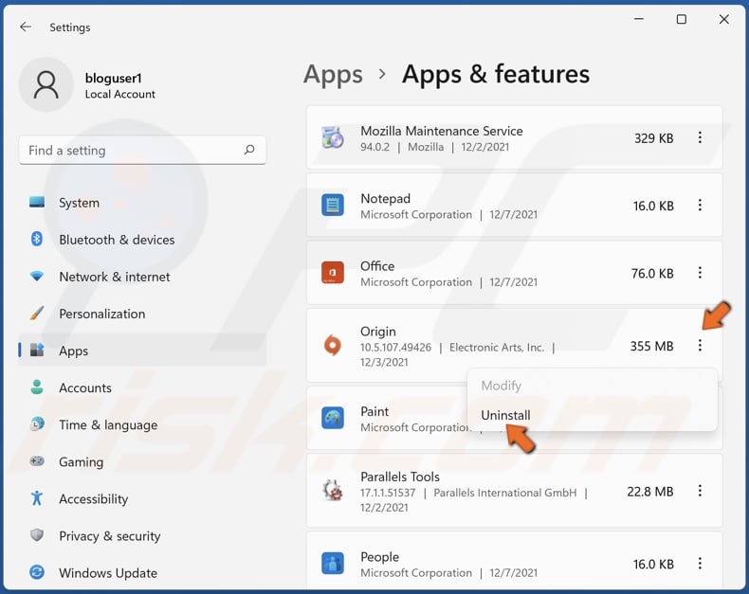Open more options for Mozilla Maintenance Service
The image size is (749, 594).
[x=700, y=137]
